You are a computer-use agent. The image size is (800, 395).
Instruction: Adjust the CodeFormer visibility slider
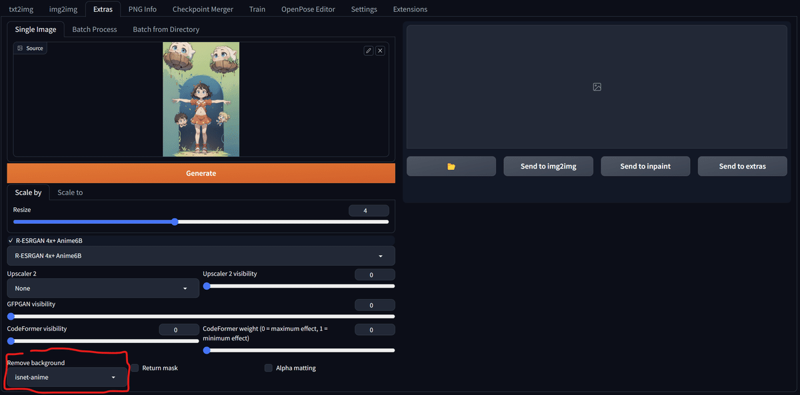tap(103, 341)
